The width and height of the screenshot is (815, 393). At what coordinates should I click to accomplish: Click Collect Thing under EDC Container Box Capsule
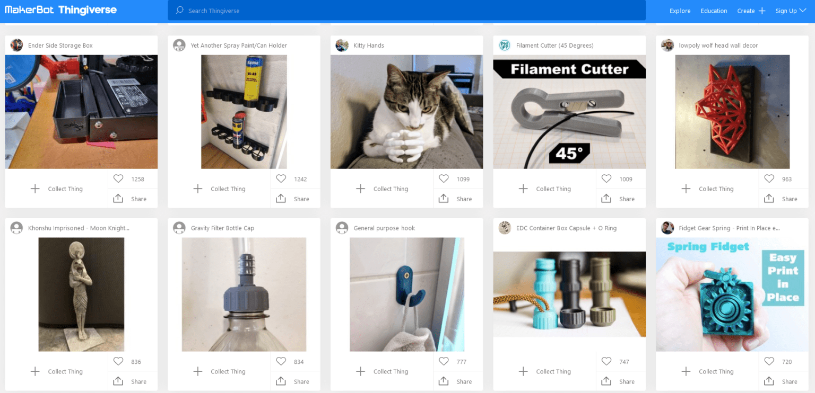(x=553, y=371)
